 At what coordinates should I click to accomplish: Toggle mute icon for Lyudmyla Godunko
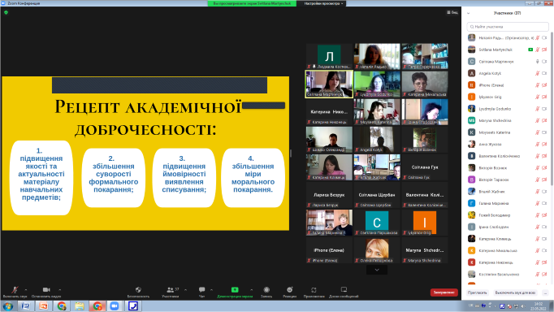(x=538, y=109)
